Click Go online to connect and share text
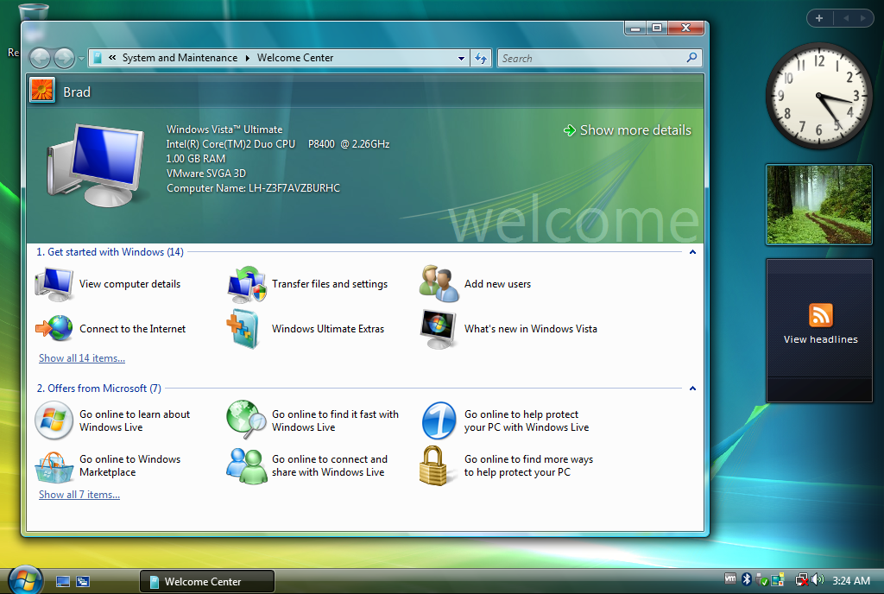The image size is (884, 594). [x=329, y=465]
